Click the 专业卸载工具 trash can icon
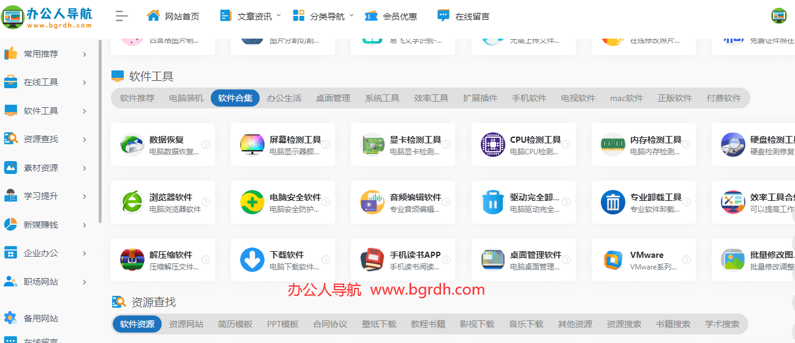The width and height of the screenshot is (795, 343). point(613,202)
